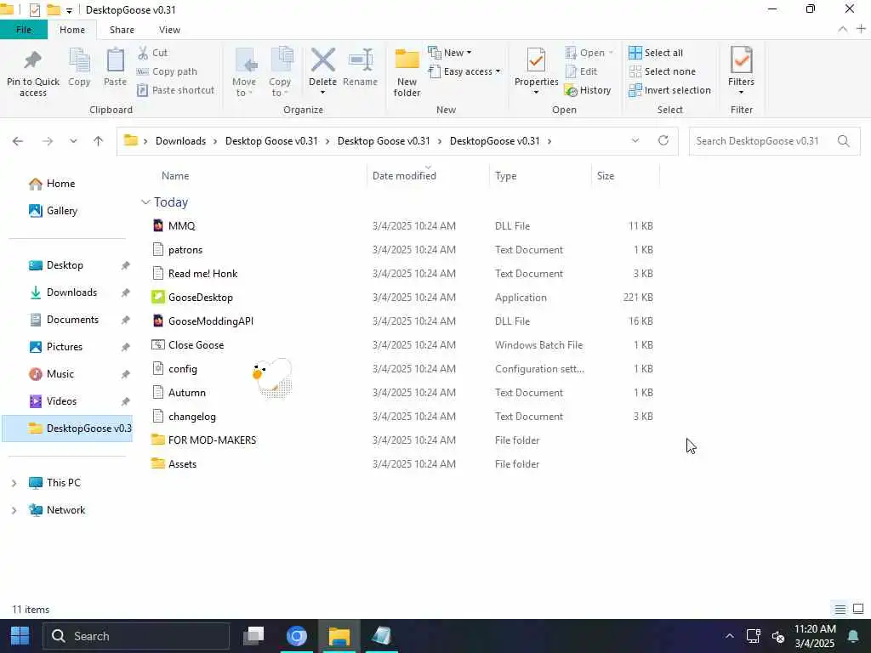
Task: Sort by the Type column header
Action: click(x=505, y=176)
